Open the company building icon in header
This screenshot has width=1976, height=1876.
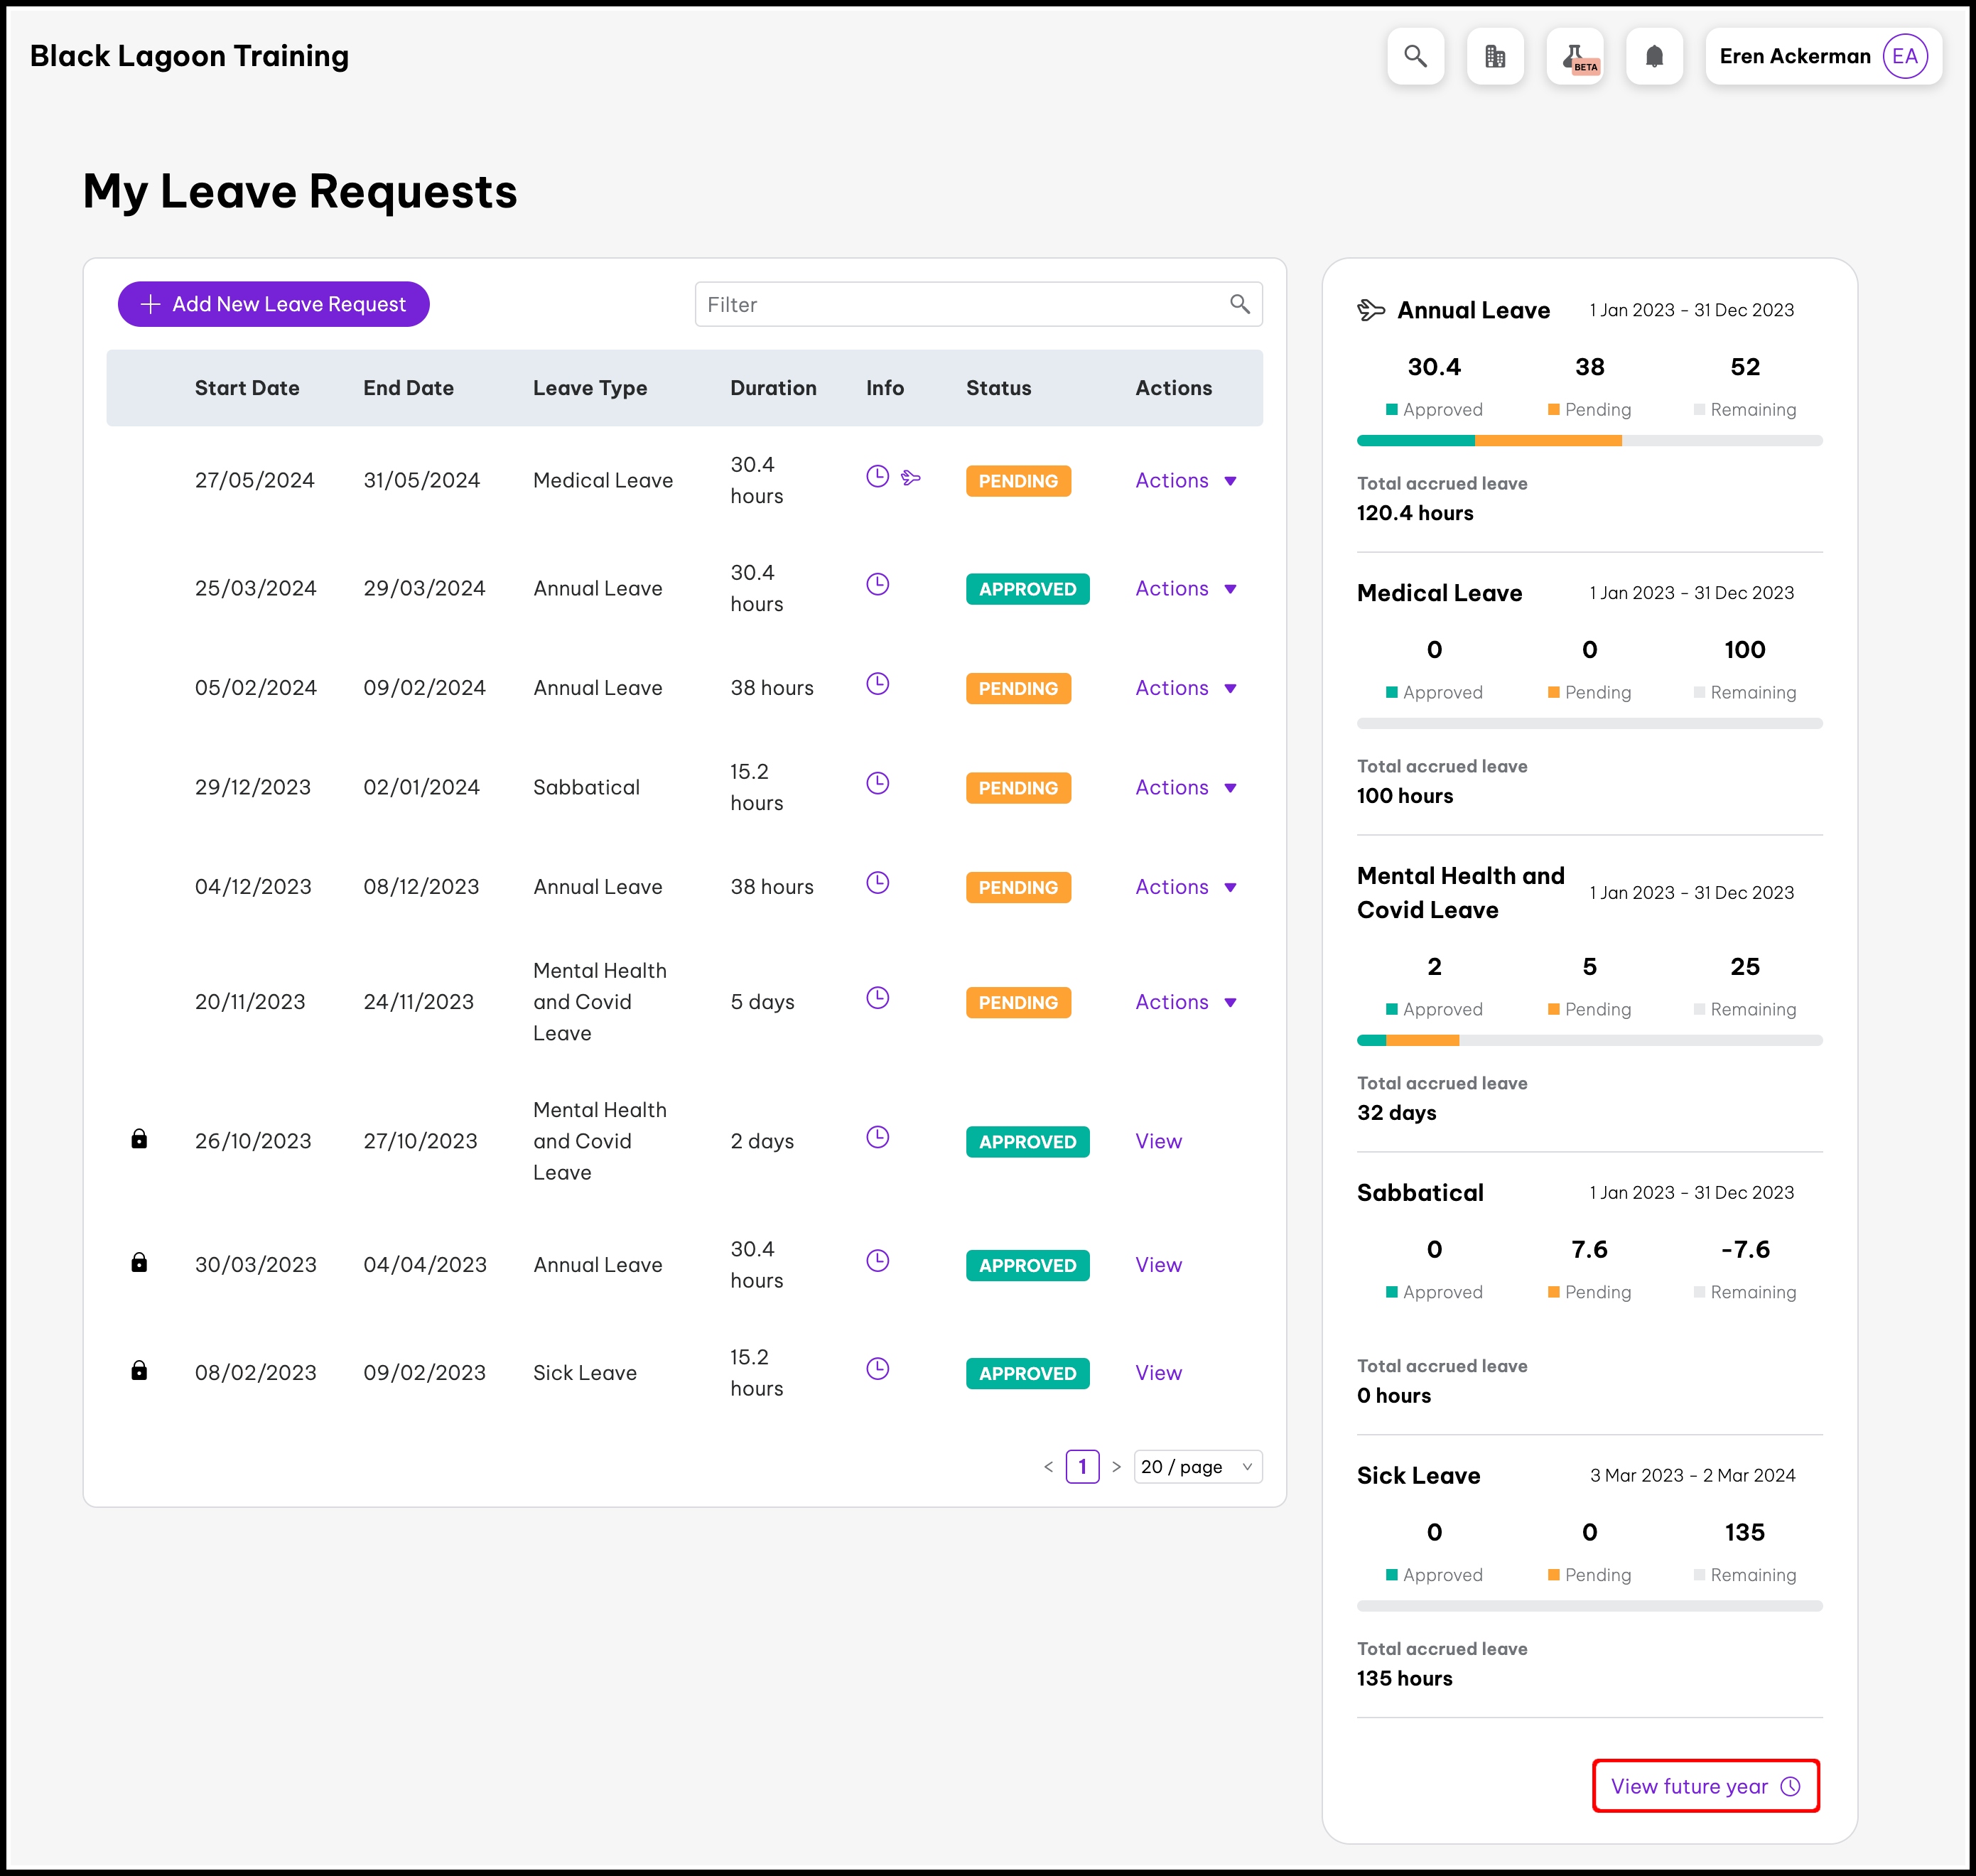tap(1495, 56)
